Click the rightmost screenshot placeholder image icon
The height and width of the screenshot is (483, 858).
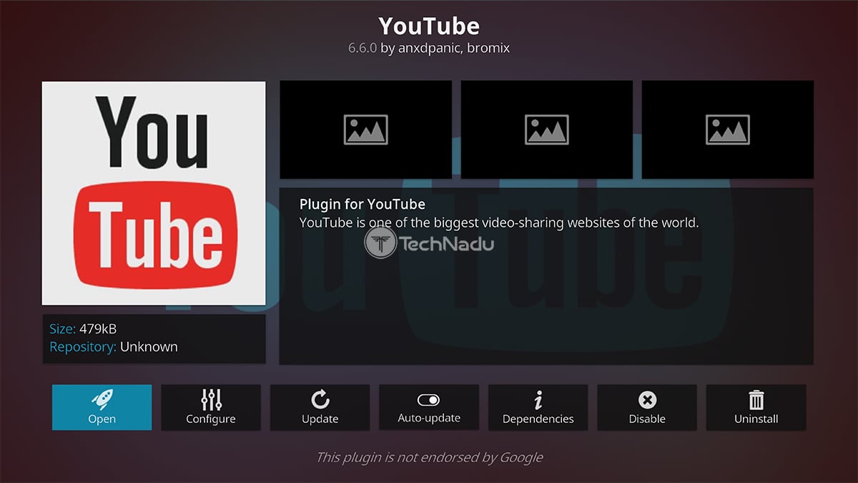click(x=727, y=129)
